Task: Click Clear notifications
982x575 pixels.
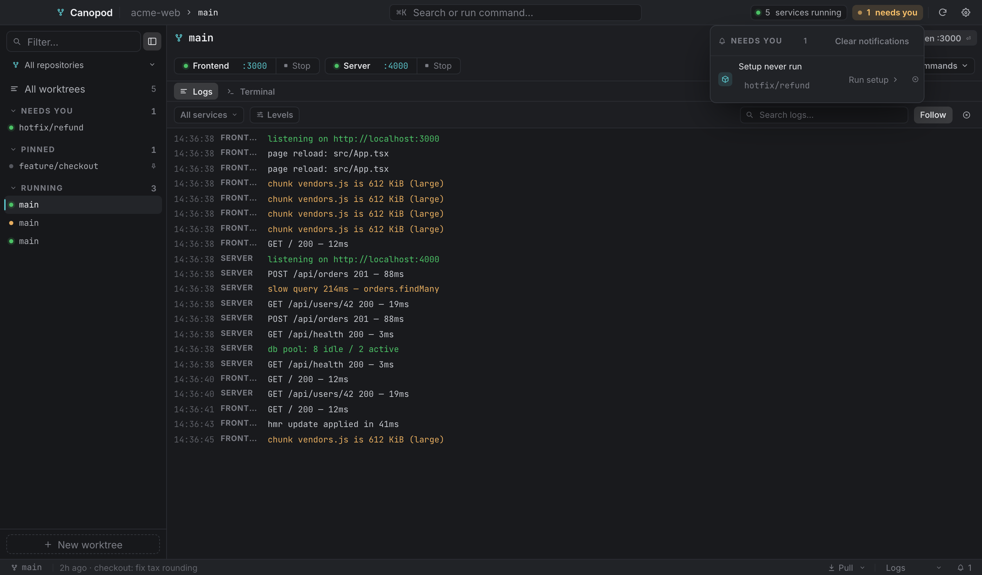Action: tap(871, 41)
